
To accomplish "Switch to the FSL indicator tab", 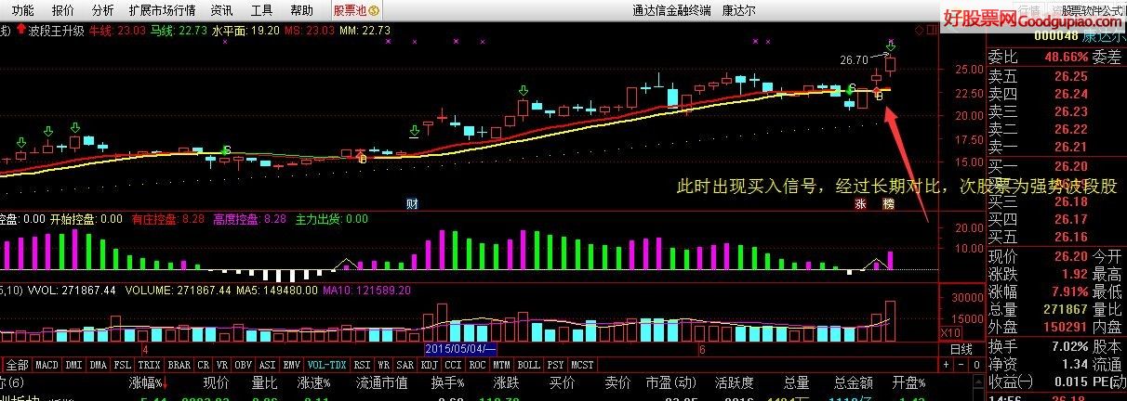I will [123, 365].
